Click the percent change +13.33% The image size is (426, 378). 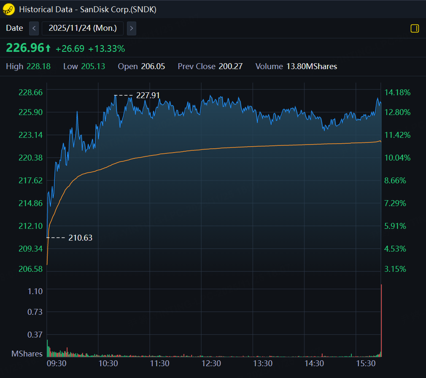click(106, 49)
